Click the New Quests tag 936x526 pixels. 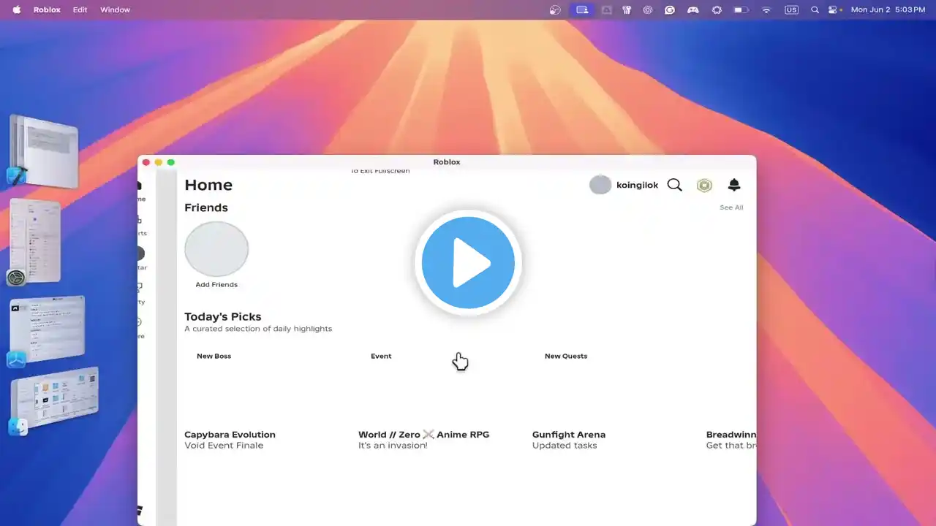[566, 357]
